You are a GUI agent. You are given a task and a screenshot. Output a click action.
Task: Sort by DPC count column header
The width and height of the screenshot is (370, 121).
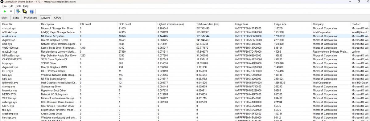coord(137,24)
